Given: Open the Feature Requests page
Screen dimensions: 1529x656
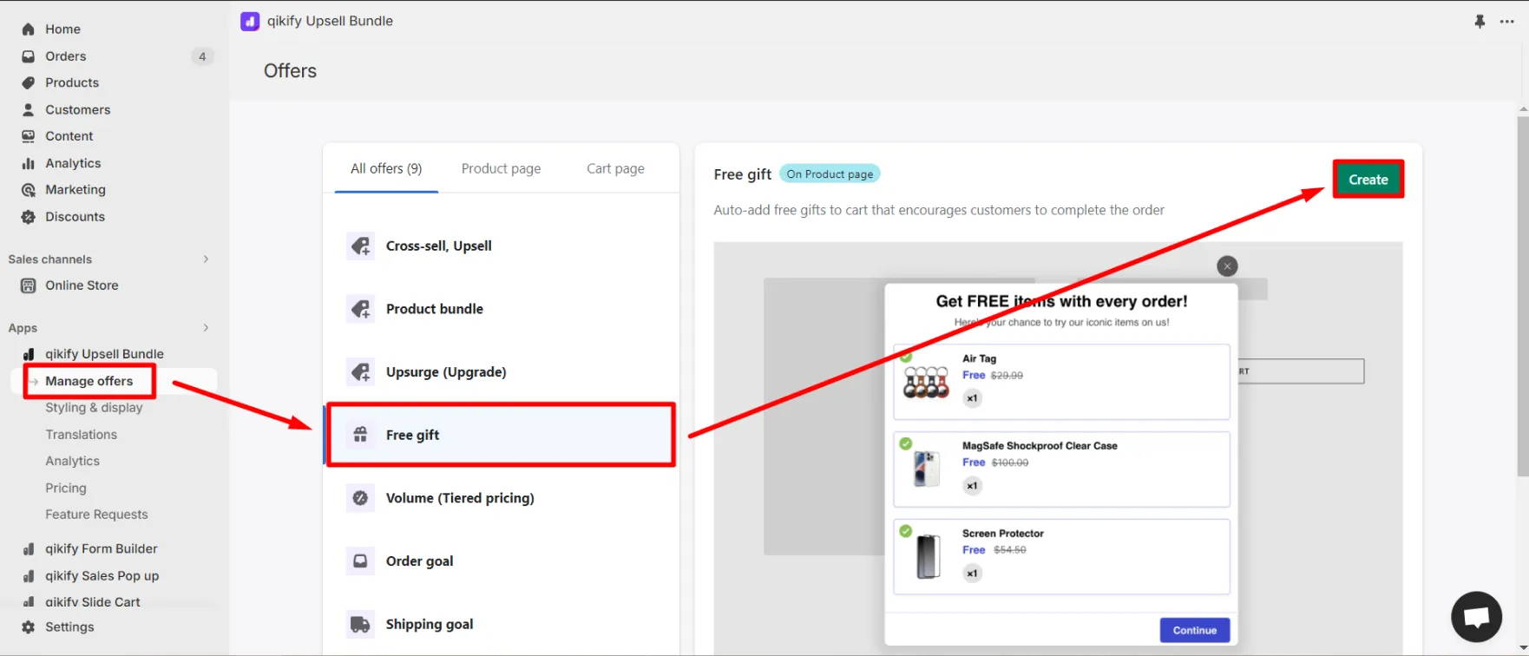Looking at the screenshot, I should point(96,515).
